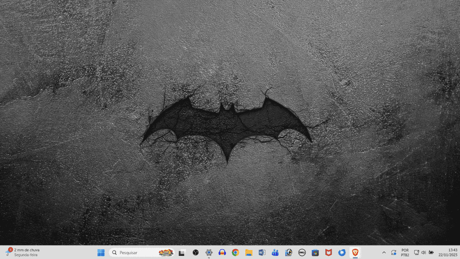Screen dimensions: 460x259
Task: Open Google Chrome from the taskbar
Action: 235,252
